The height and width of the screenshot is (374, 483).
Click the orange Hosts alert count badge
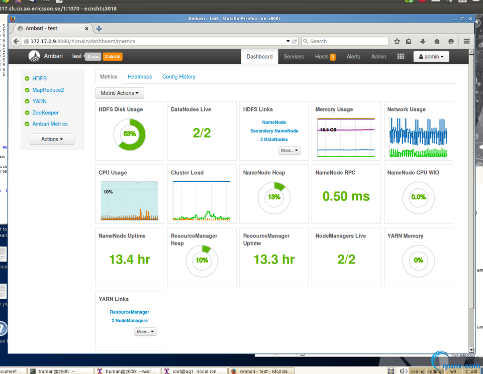pyautogui.click(x=333, y=57)
